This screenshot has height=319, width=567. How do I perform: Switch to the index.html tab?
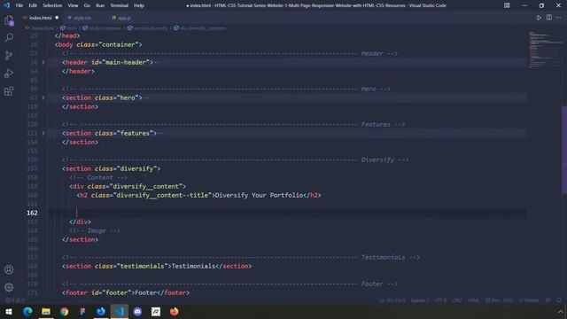[40, 18]
